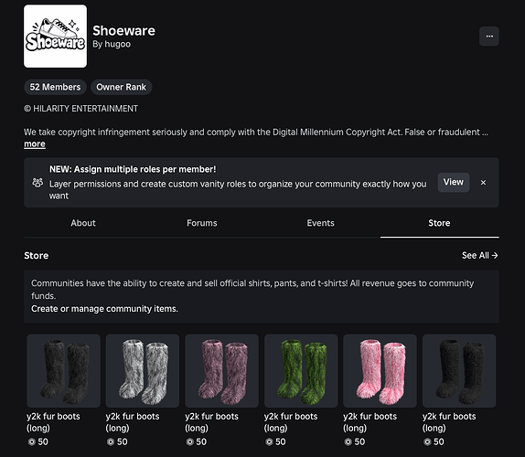525x457 pixels.
Task: Click the 52 Members badge
Action: point(55,87)
